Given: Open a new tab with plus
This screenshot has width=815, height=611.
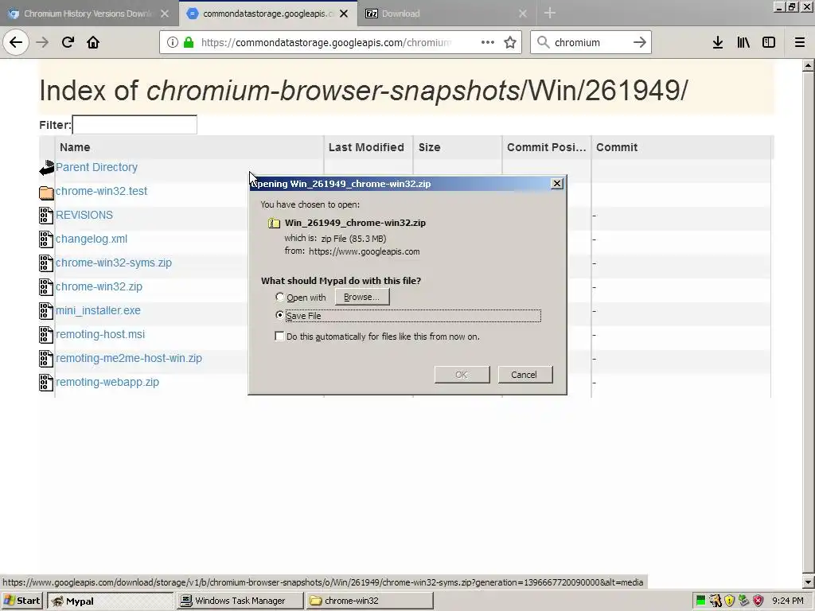Looking at the screenshot, I should click(x=550, y=14).
